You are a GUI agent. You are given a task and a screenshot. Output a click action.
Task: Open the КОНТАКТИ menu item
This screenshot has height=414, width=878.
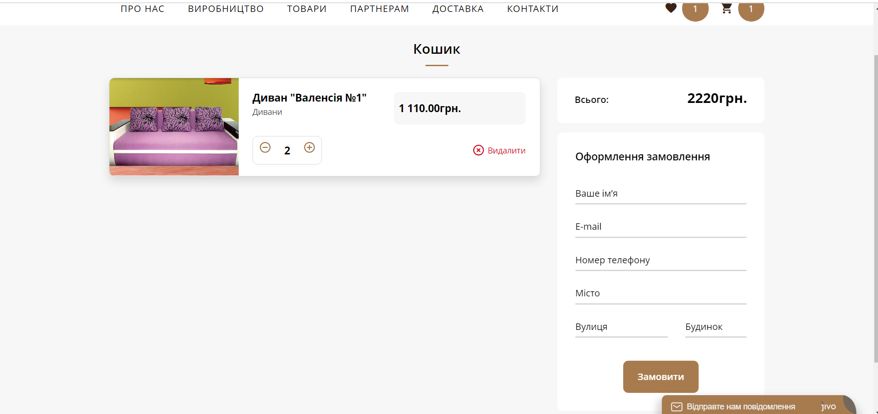[533, 9]
